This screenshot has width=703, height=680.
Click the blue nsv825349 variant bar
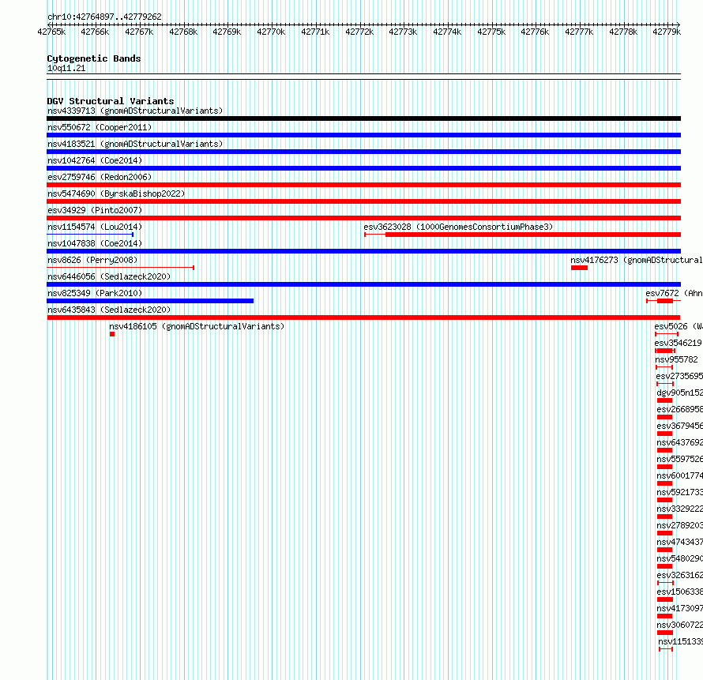(x=150, y=301)
